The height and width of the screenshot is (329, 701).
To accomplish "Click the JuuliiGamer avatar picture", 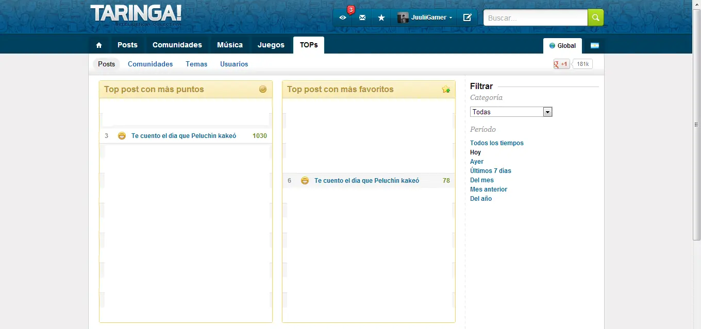I will click(403, 18).
